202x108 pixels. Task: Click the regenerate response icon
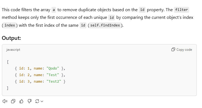tap(37, 101)
